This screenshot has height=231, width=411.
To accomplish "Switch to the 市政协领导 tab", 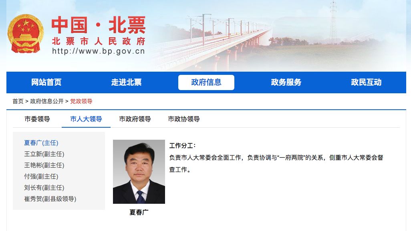I will [184, 119].
